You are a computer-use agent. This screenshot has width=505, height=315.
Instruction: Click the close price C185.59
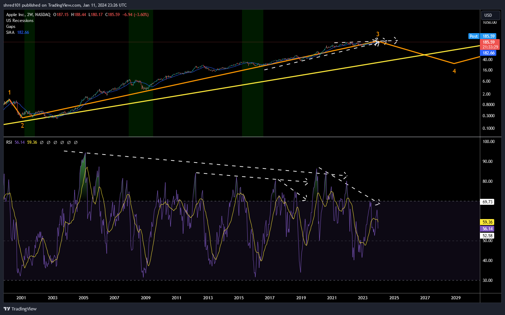click(113, 15)
